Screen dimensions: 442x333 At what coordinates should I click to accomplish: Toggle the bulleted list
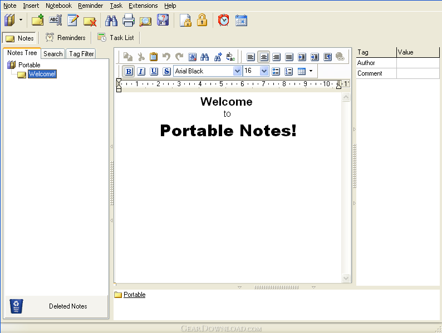276,72
